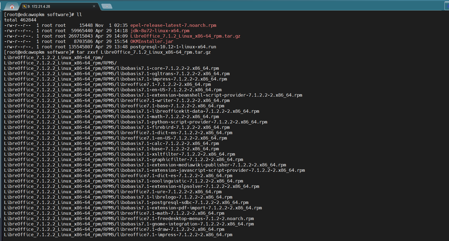Click the first prompt line with ll command
Screen dimensions: 449x241
(43, 14)
